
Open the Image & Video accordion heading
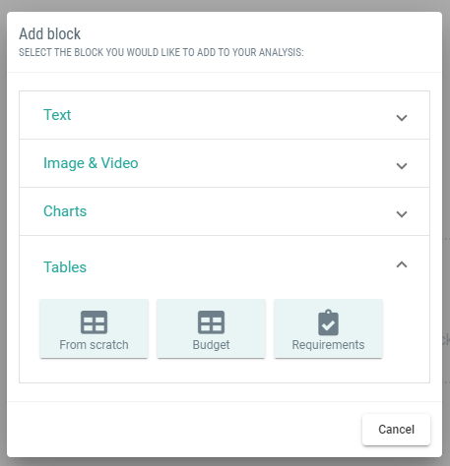91,163
